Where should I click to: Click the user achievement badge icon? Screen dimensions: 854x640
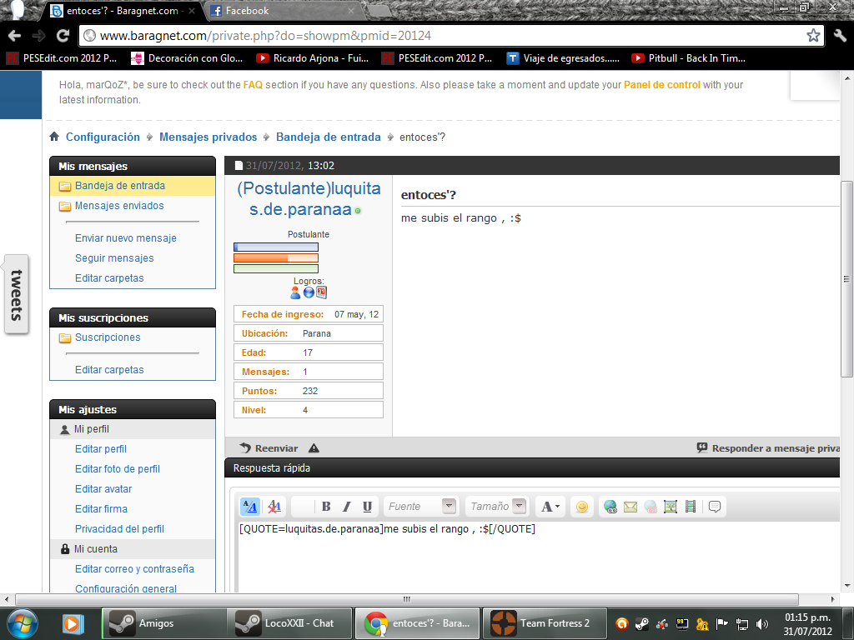(295, 292)
